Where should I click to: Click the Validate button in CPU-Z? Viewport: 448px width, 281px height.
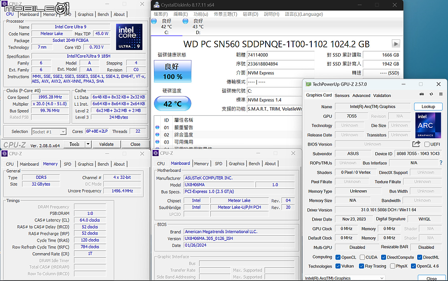click(x=106, y=144)
